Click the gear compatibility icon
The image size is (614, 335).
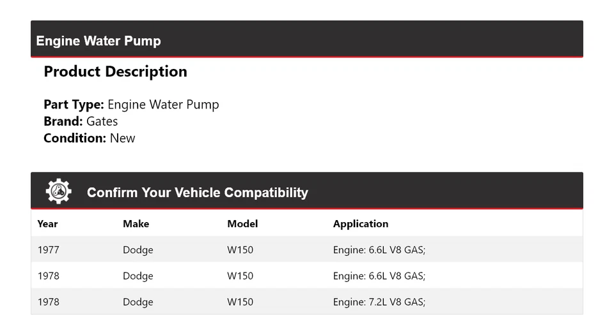pyautogui.click(x=58, y=191)
